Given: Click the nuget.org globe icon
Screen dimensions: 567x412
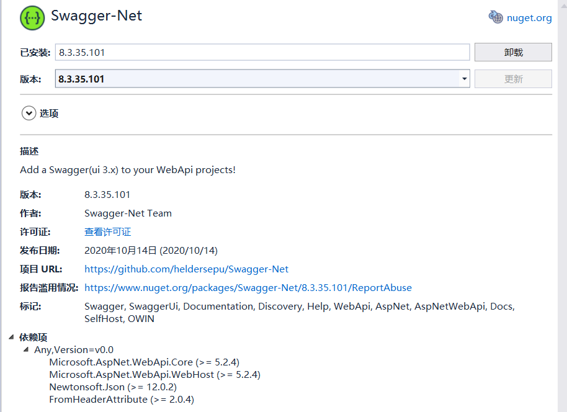Looking at the screenshot, I should coord(496,17).
